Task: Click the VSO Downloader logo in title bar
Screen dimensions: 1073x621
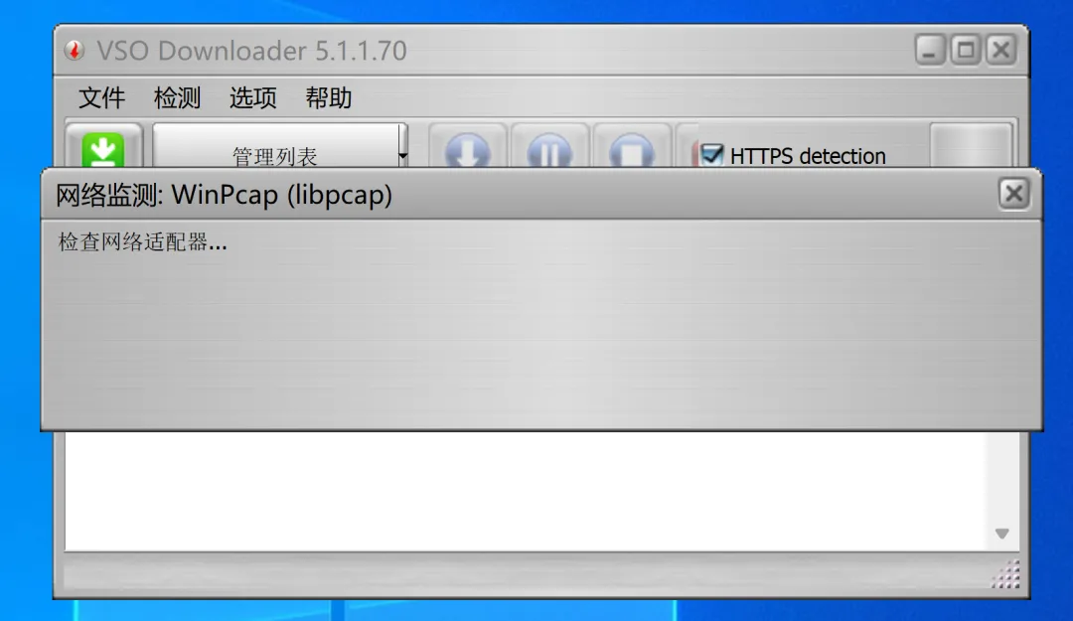Action: (x=74, y=50)
